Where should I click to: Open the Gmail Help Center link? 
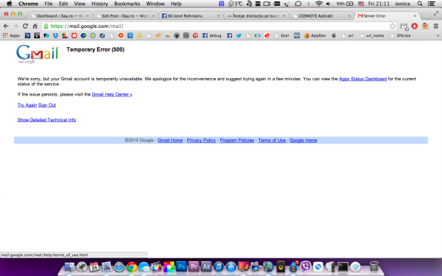point(112,94)
